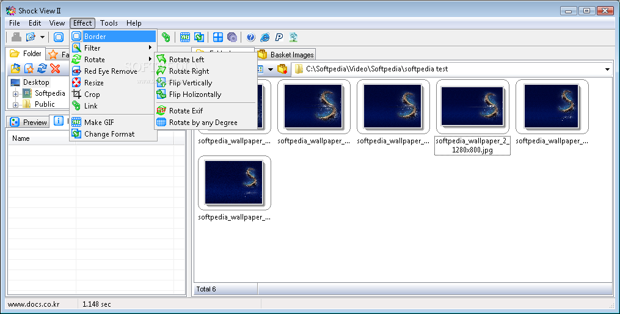Click the GIF filmstrip icon in the toolbar
The width and height of the screenshot is (620, 314).
coord(184,37)
